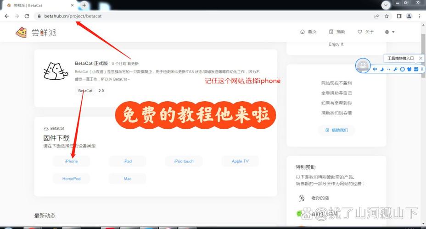
Task: Click the input assistant mascot avatar
Action: click(x=363, y=65)
